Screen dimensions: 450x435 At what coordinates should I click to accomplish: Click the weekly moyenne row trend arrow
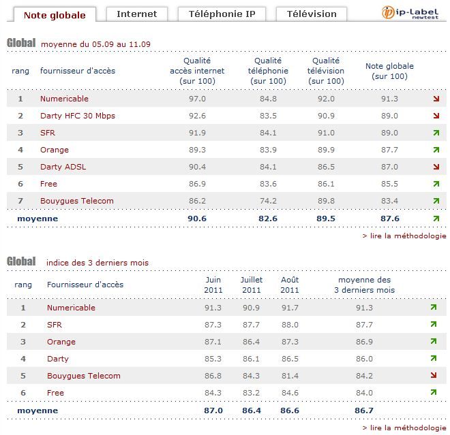[x=436, y=219]
